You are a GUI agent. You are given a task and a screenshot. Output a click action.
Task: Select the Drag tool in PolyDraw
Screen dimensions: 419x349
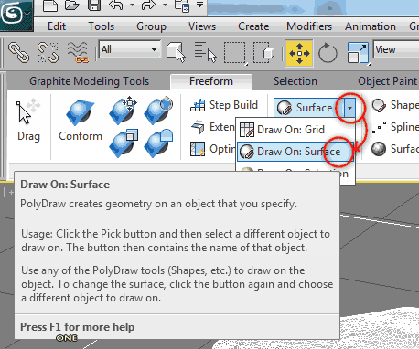[x=28, y=121]
